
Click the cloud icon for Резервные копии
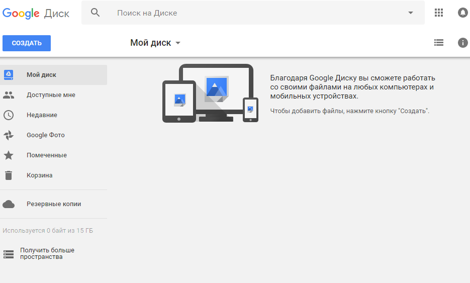point(9,204)
